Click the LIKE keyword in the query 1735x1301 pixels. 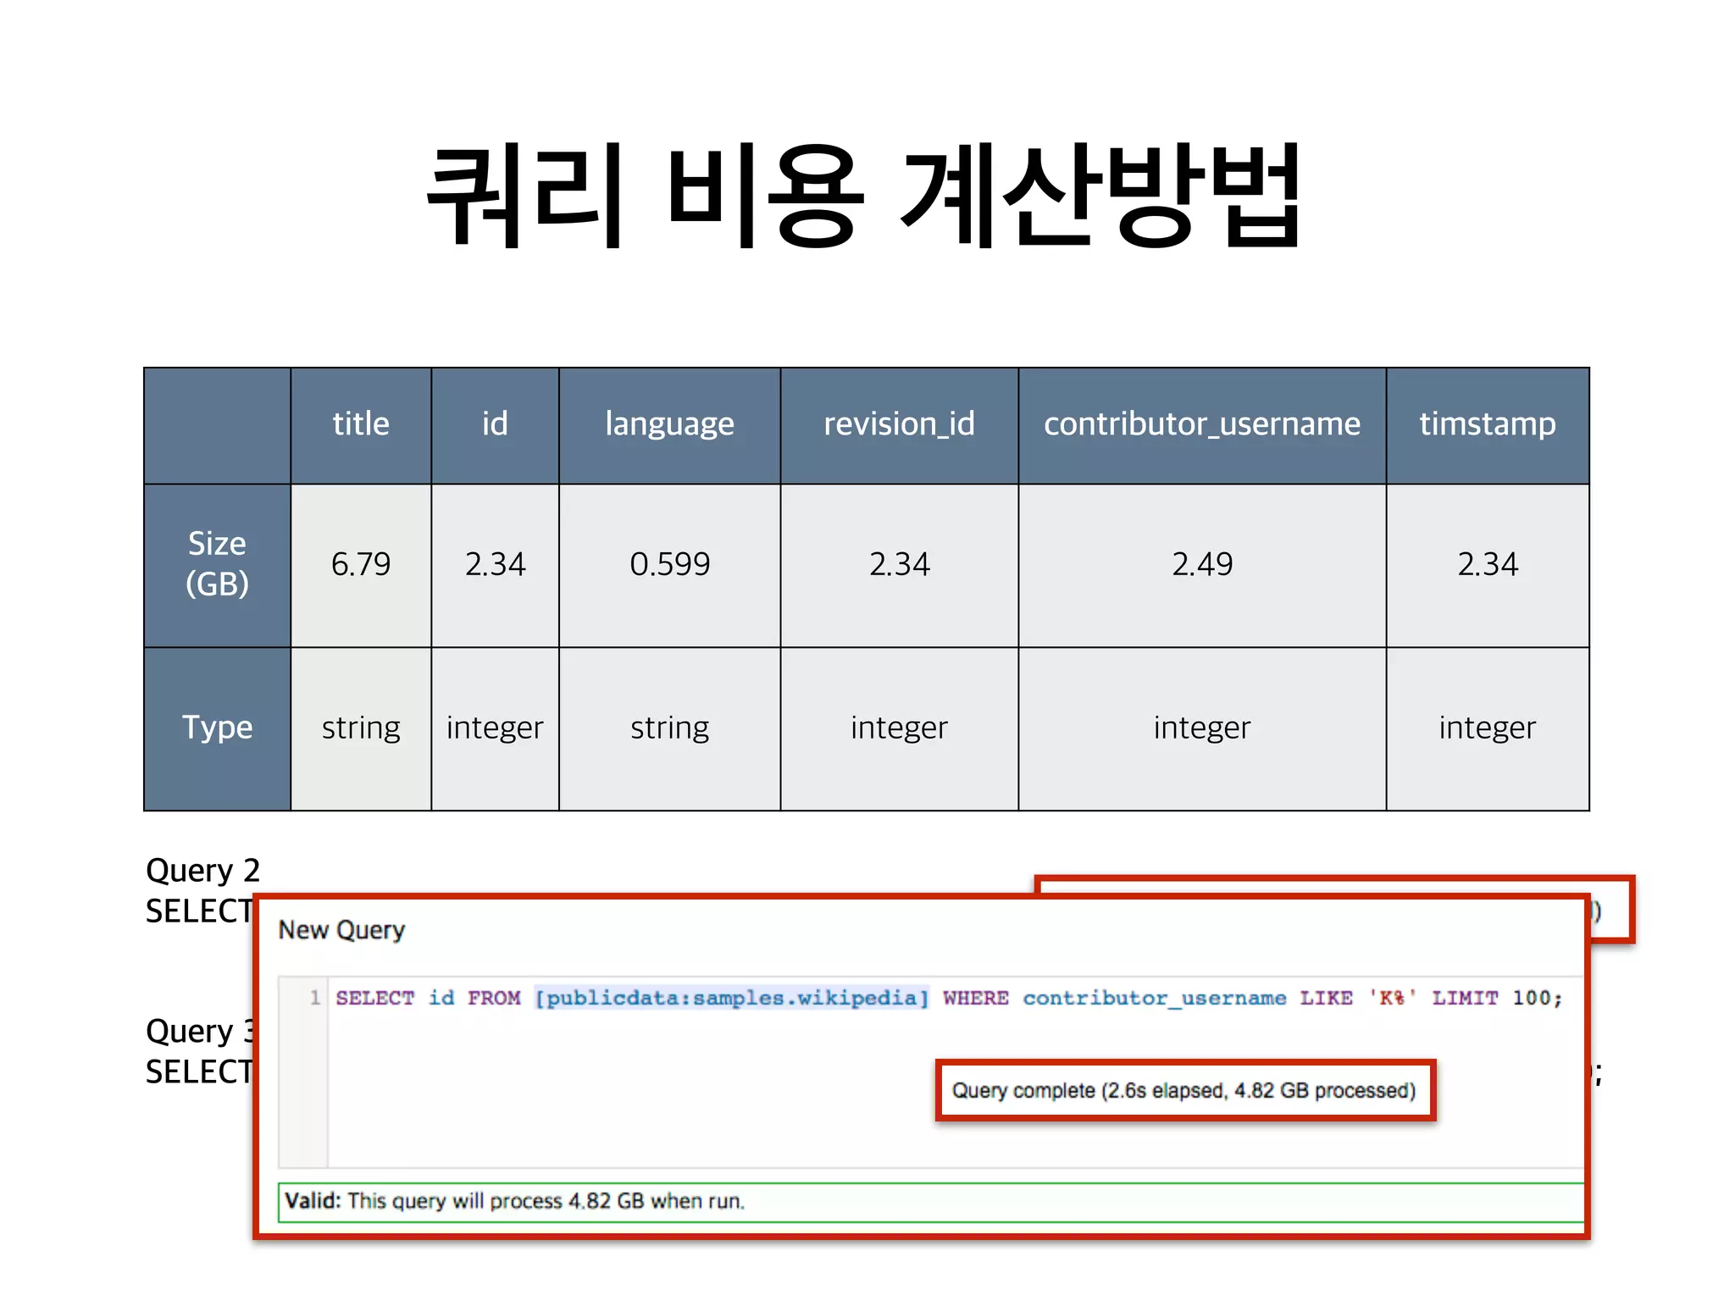coord(1326,998)
